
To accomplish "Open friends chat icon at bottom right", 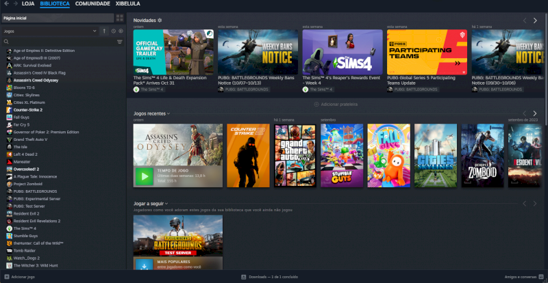I will (541, 277).
